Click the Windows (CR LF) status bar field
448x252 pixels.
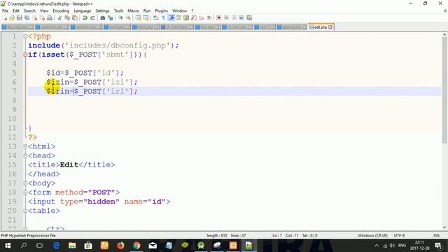click(372, 235)
